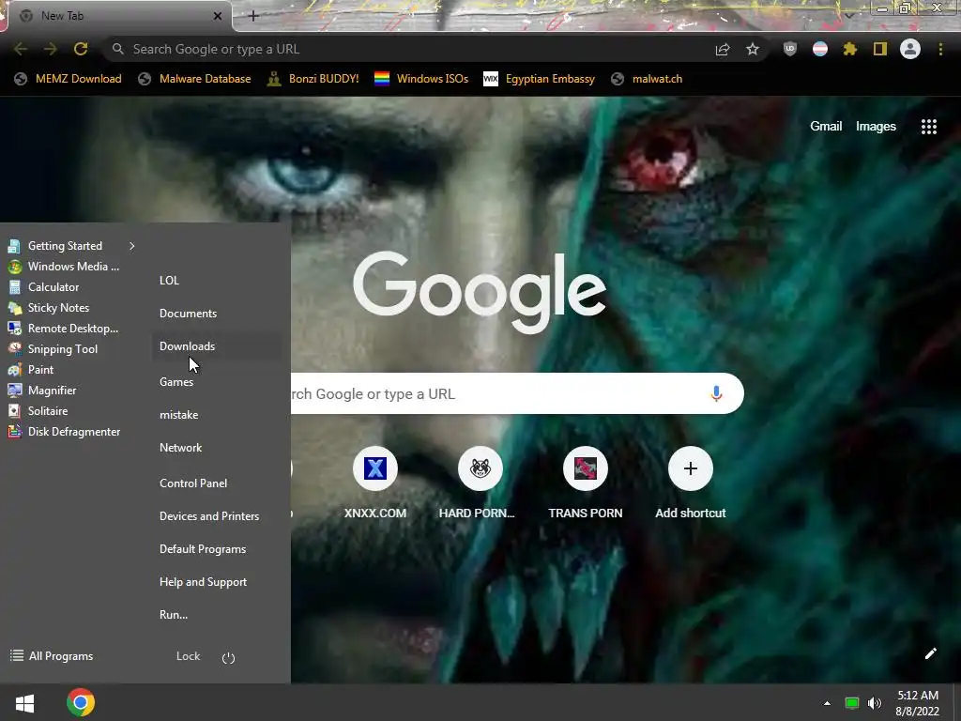Open Disk Defragmenter from Start menu
This screenshot has width=961, height=721.
(64, 432)
